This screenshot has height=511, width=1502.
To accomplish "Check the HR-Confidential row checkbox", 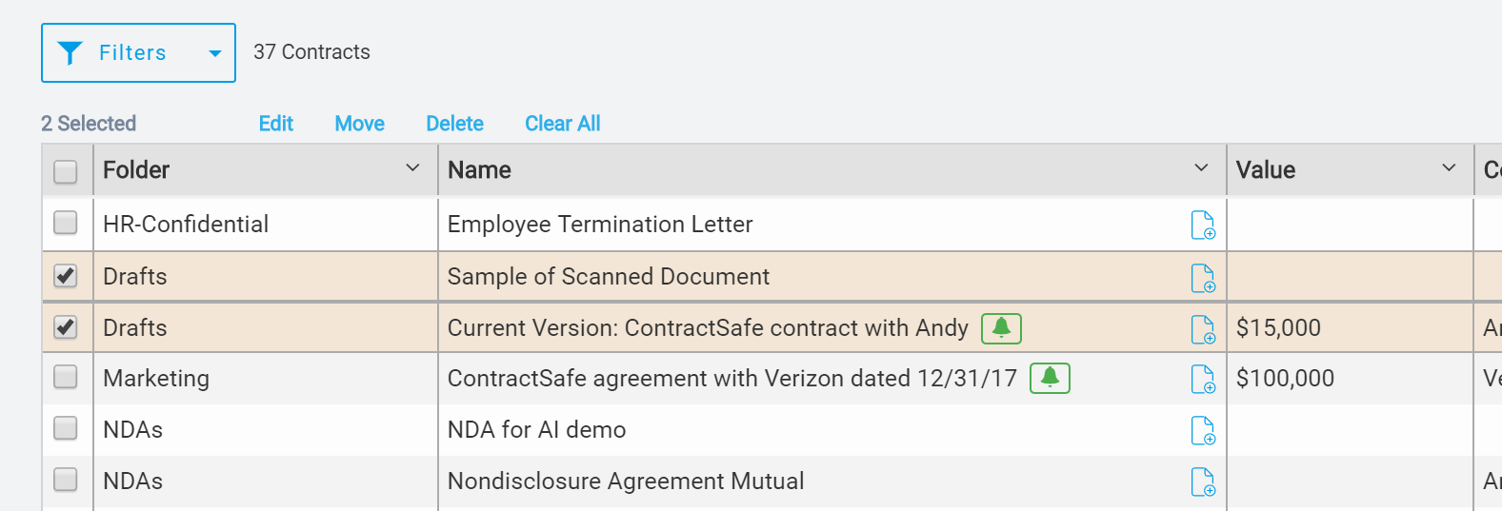I will coord(65,223).
